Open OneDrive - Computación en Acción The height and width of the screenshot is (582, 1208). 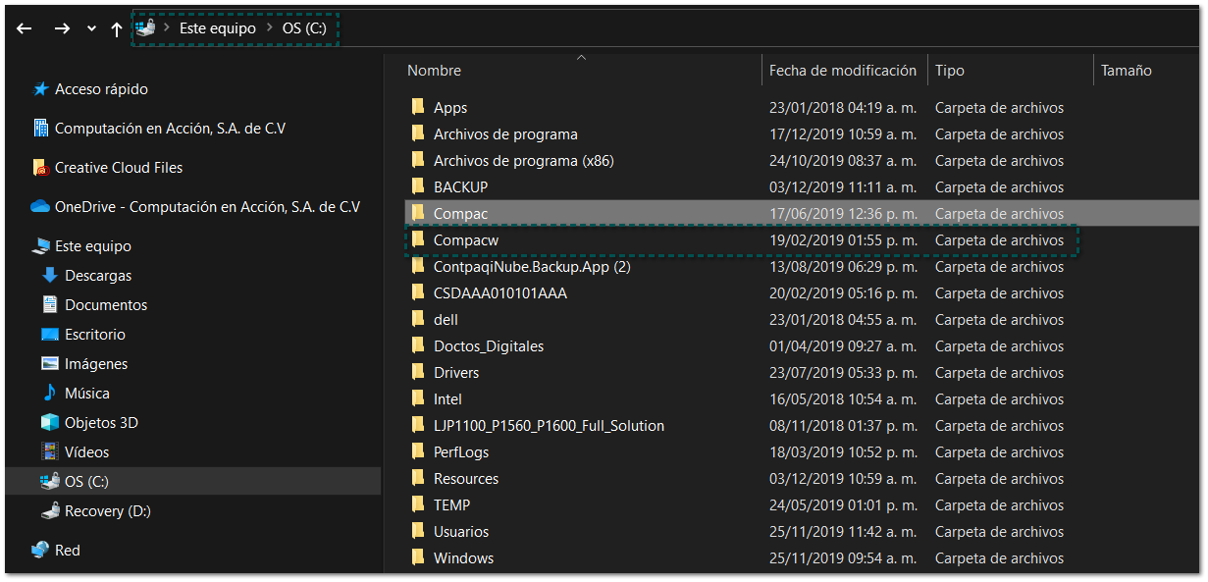pos(207,207)
